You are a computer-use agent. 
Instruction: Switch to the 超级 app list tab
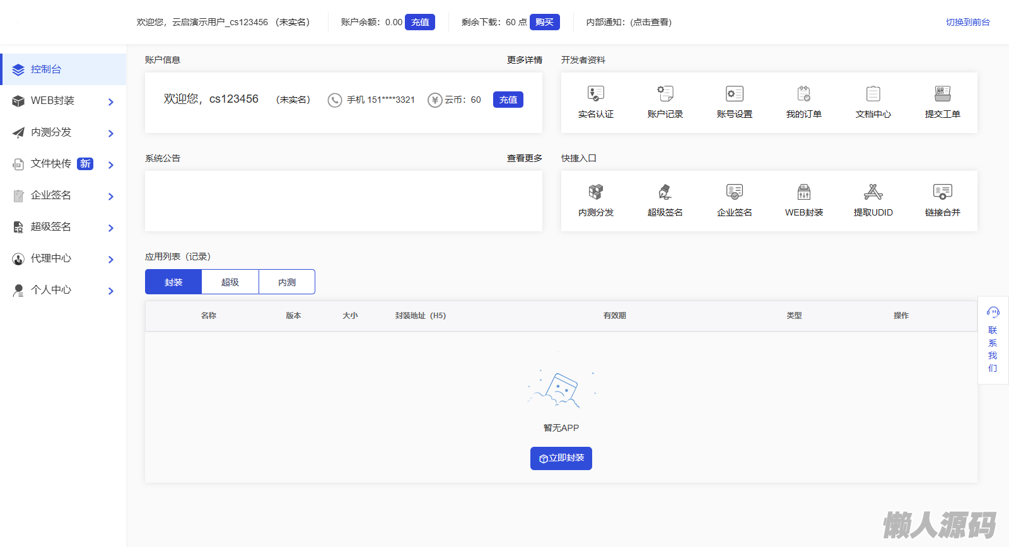click(230, 282)
